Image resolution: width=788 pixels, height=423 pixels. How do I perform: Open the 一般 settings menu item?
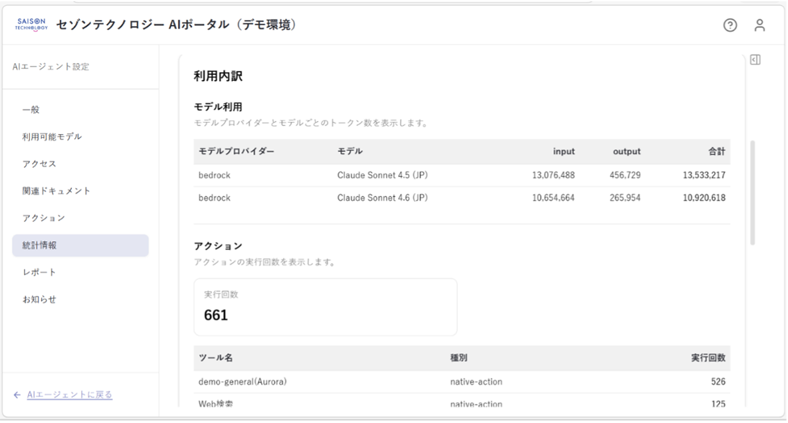(80, 110)
